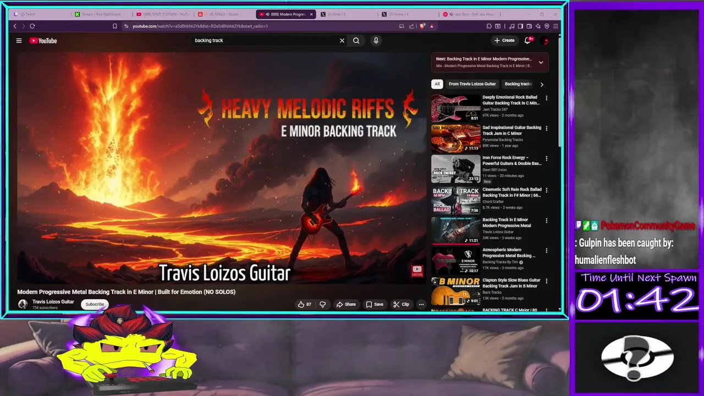Open Cinematic Soft Rain Rock Ballad thumbnail
This screenshot has width=704, height=396.
coord(456,200)
